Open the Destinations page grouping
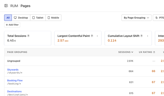Image resolution: width=164 pixels, height=96 pixels. click(x=14, y=91)
